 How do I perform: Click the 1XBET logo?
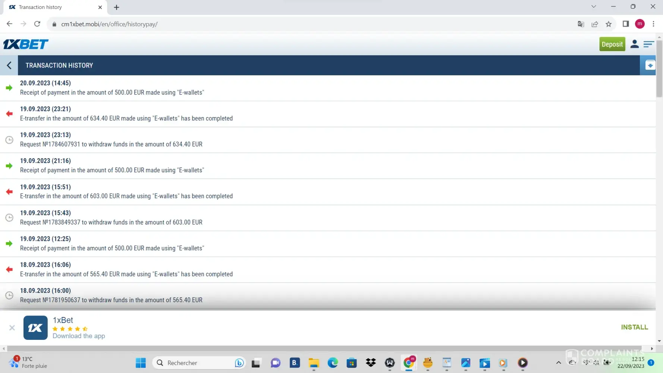point(26,44)
